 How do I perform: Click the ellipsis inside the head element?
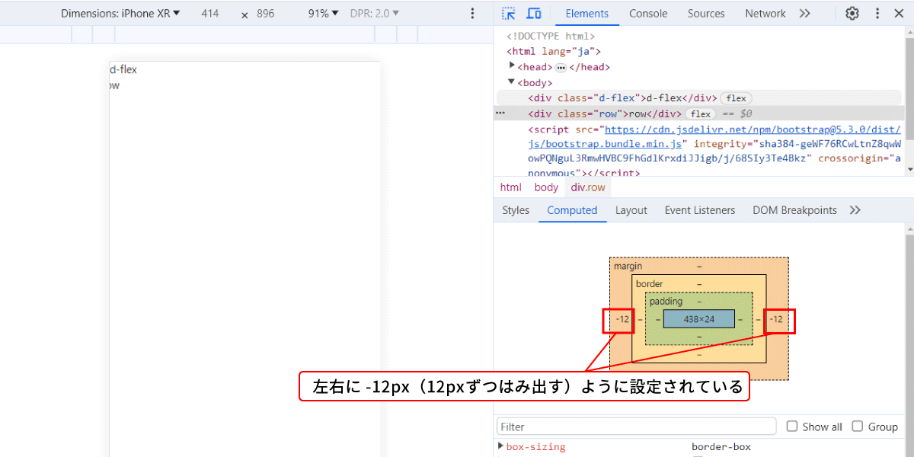click(561, 67)
